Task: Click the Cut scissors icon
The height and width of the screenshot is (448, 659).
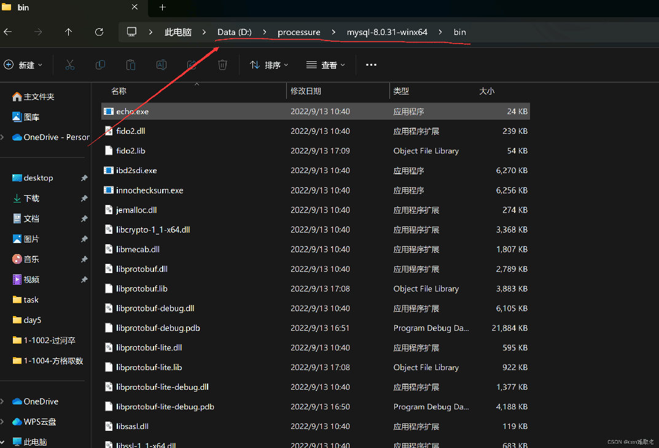Action: pos(70,64)
